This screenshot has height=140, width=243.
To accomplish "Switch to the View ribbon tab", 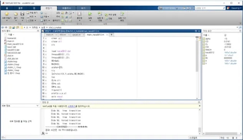I will tap(83, 8).
